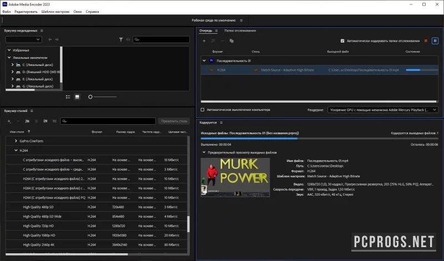Screen dimensions: 444x261
Task: Click the Match Source - Adaptive High Bitrate preset link
Action: [287, 70]
